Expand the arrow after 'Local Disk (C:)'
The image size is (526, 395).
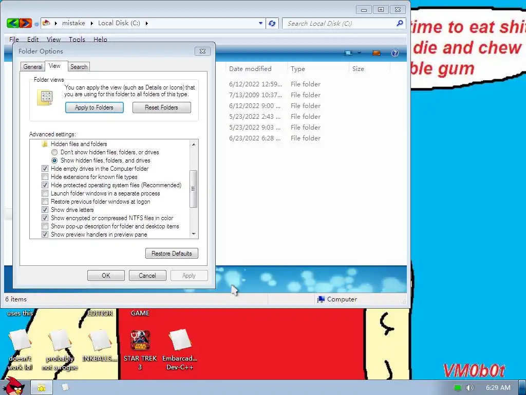pos(146,23)
